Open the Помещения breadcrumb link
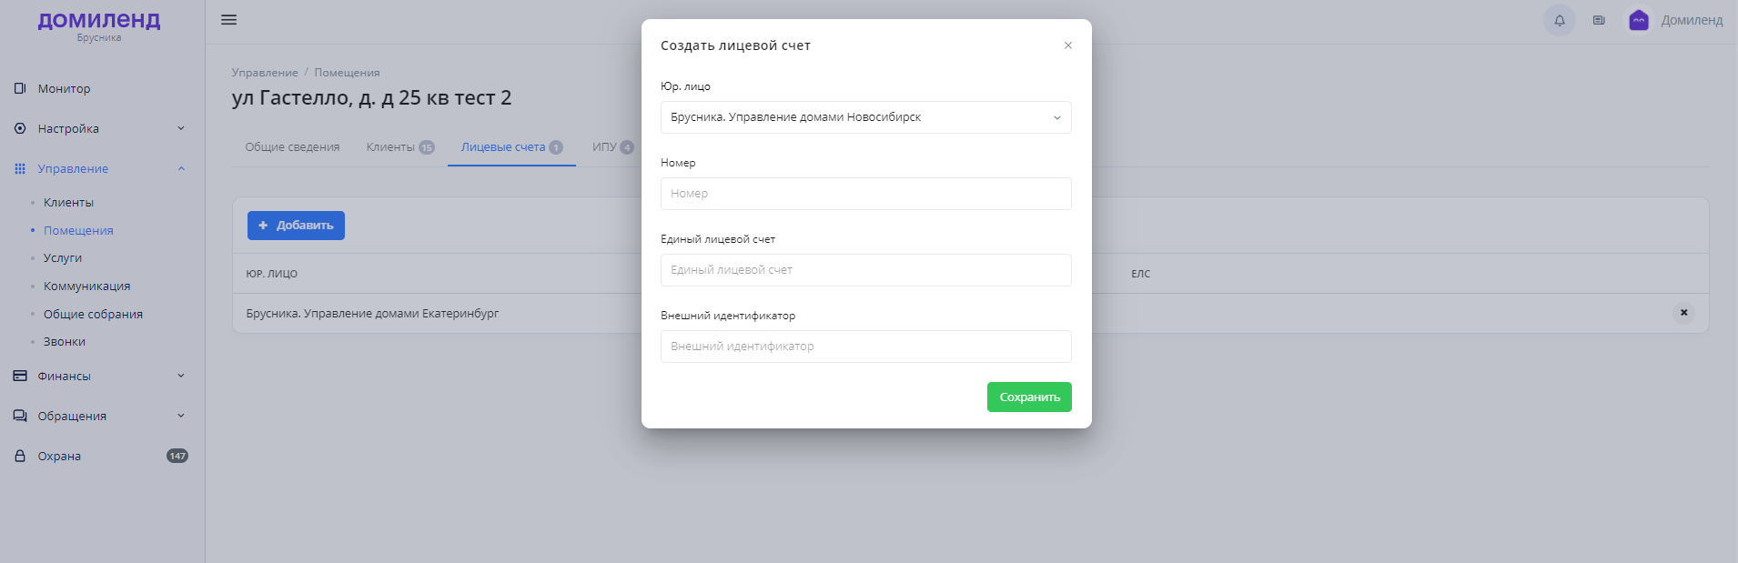The width and height of the screenshot is (1738, 563). tap(347, 73)
